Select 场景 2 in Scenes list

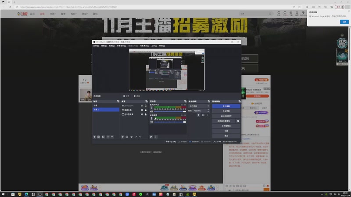106,110
